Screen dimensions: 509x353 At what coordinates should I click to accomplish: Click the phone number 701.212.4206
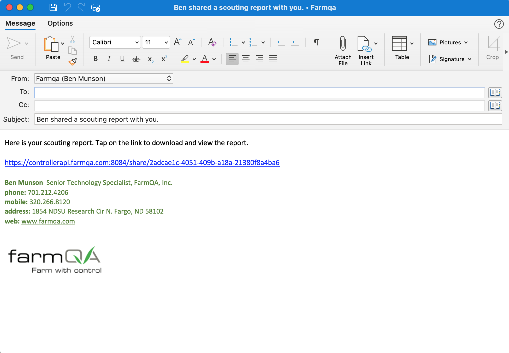point(48,193)
